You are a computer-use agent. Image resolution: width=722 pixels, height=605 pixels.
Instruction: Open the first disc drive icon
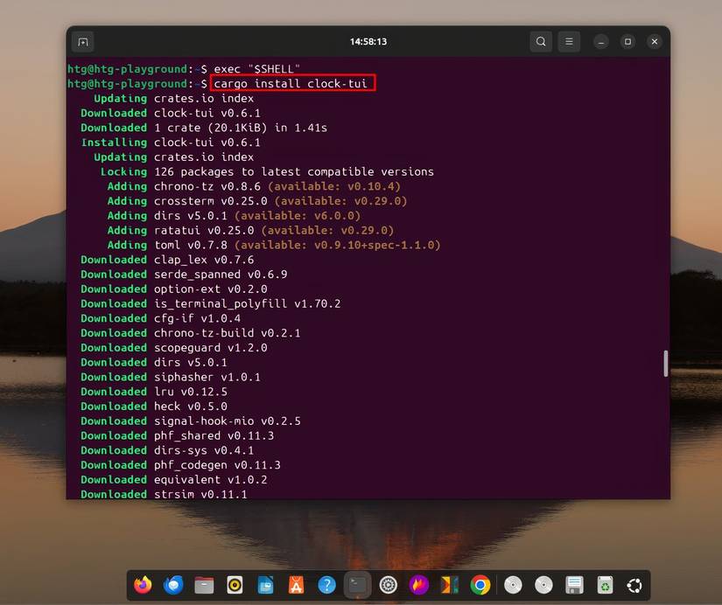point(513,585)
